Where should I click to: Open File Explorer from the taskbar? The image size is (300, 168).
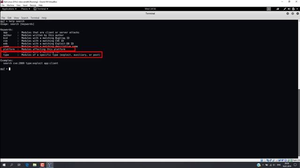pyautogui.click(x=35, y=165)
